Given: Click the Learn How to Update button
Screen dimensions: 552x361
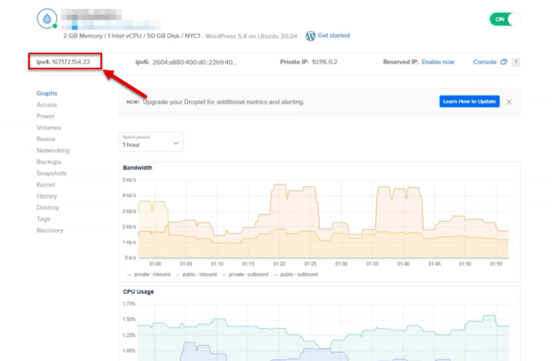Looking at the screenshot, I should pyautogui.click(x=469, y=102).
